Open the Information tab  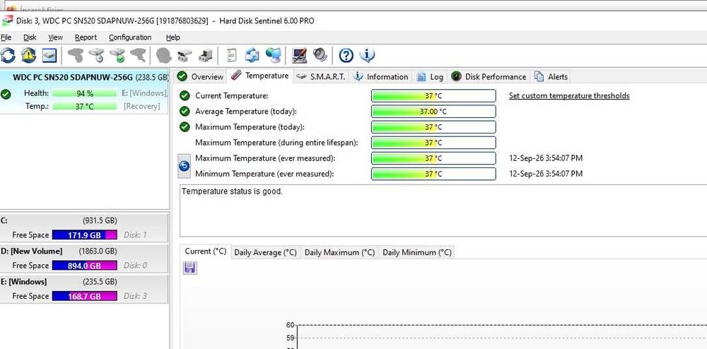tap(381, 76)
